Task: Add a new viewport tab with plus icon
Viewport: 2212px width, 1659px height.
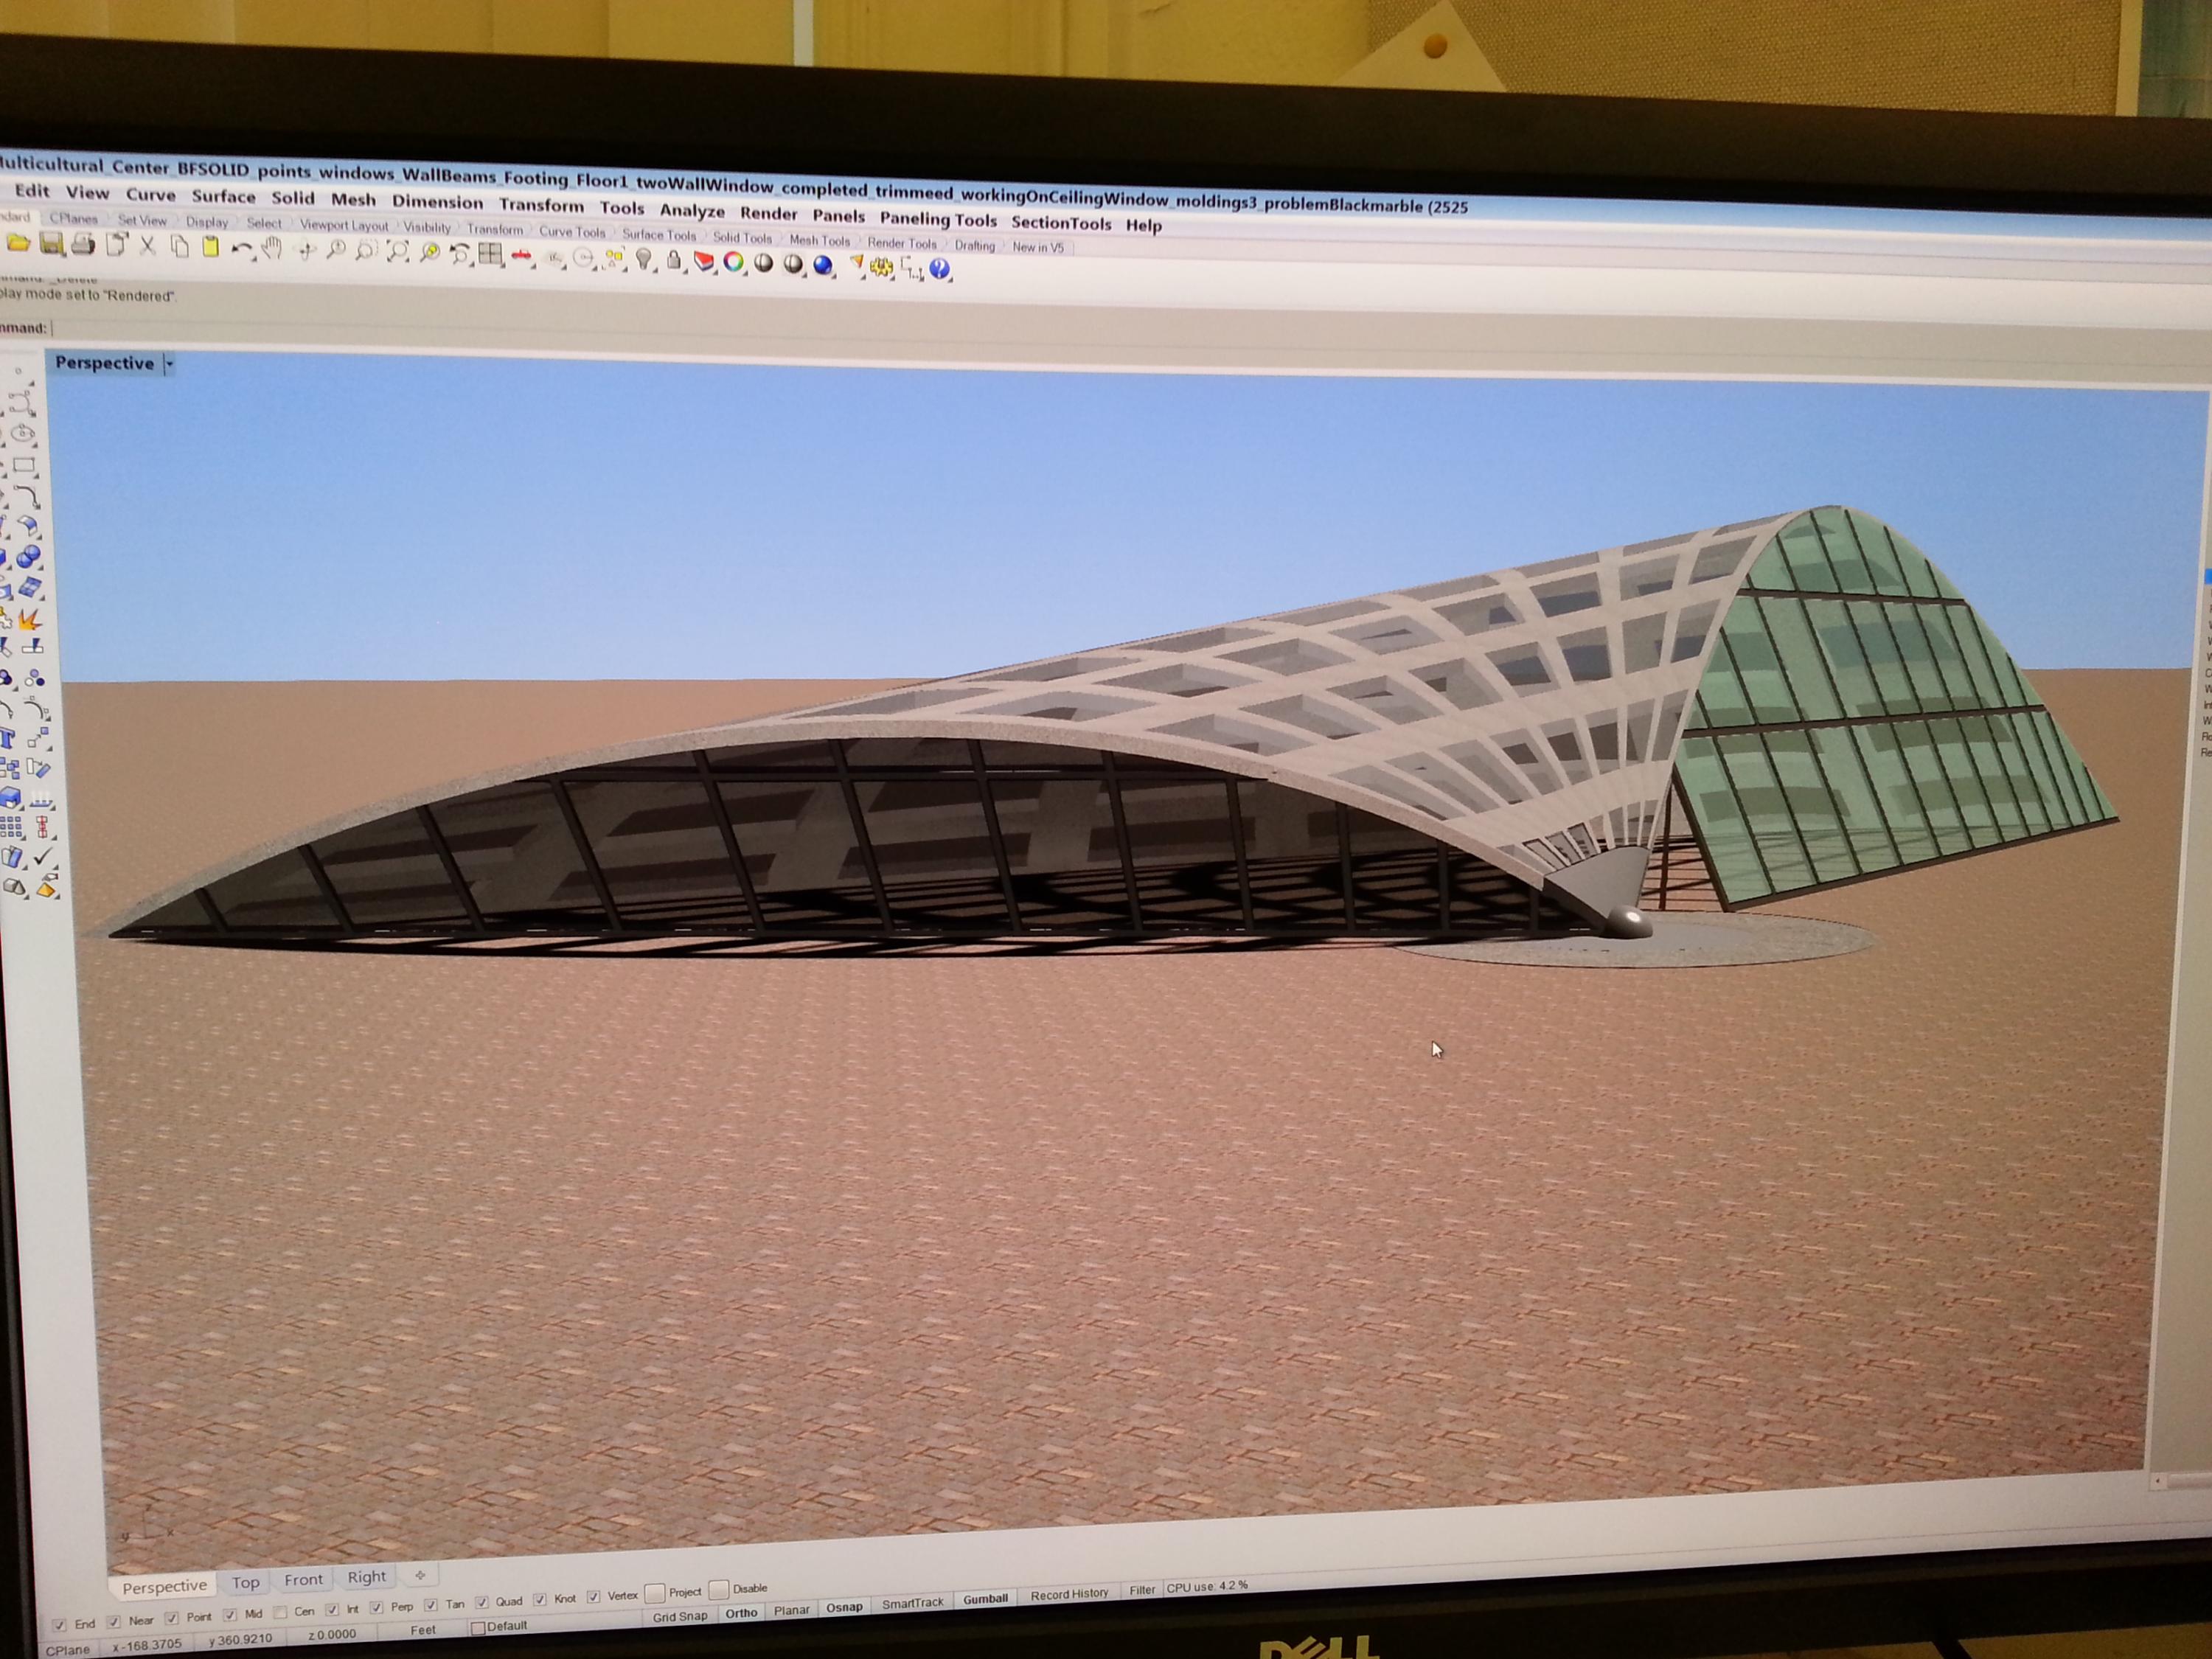Action: [420, 1575]
